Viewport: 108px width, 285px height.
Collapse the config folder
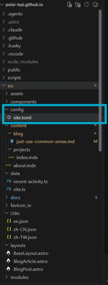7,110
